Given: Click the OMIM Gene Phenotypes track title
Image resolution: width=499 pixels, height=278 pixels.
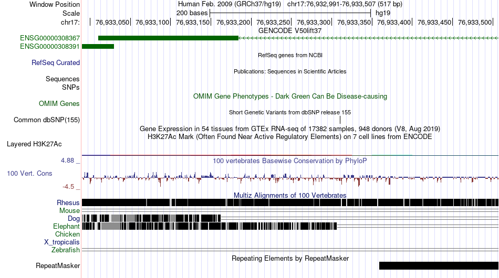Looking at the screenshot, I should point(290,97).
